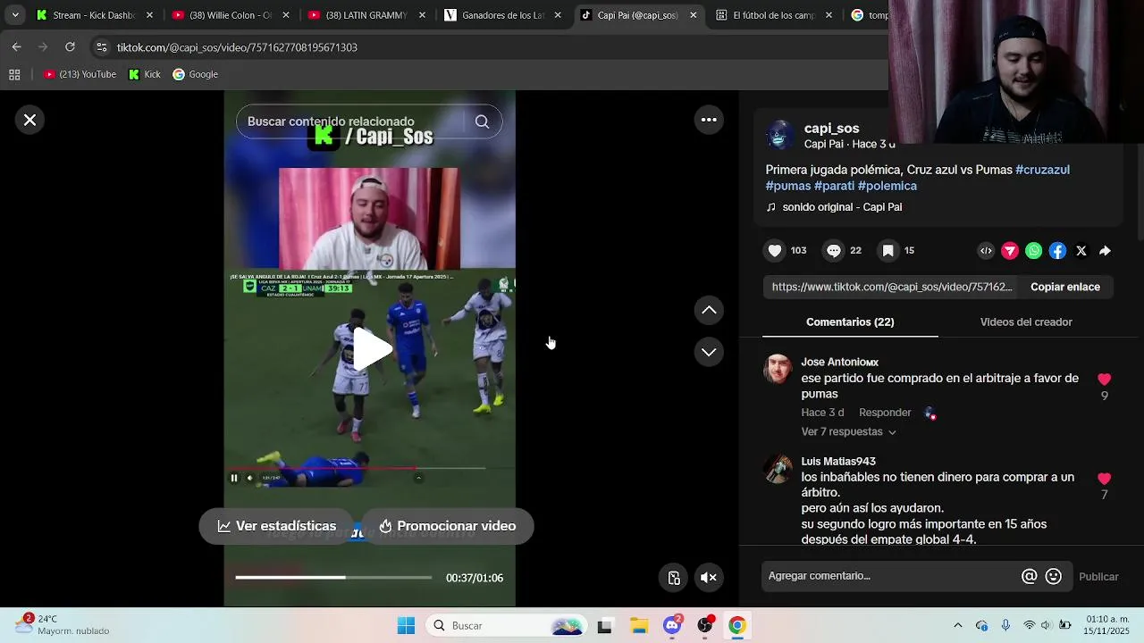Viewport: 1144px width, 643px height.
Task: Open more share options arrow
Action: coord(1105,251)
